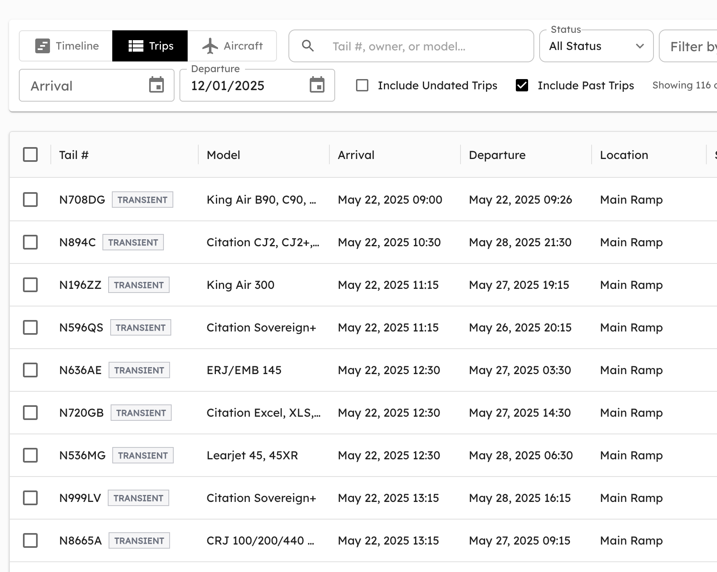Click Main Ramp location in N8665A row

tap(631, 540)
